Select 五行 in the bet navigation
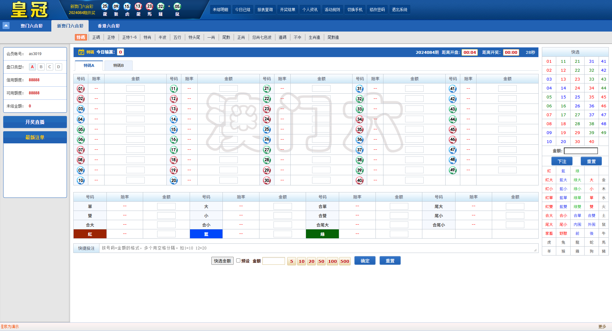 coord(177,37)
